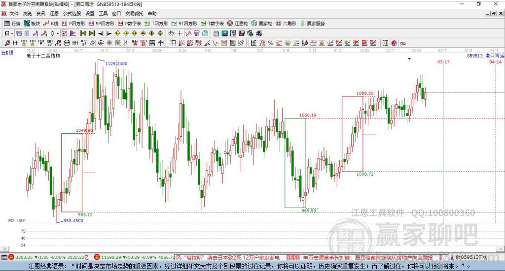Viewport: 505px width, 271px height.
Task: Select the circular target cycle tool
Action: (x=101, y=43)
